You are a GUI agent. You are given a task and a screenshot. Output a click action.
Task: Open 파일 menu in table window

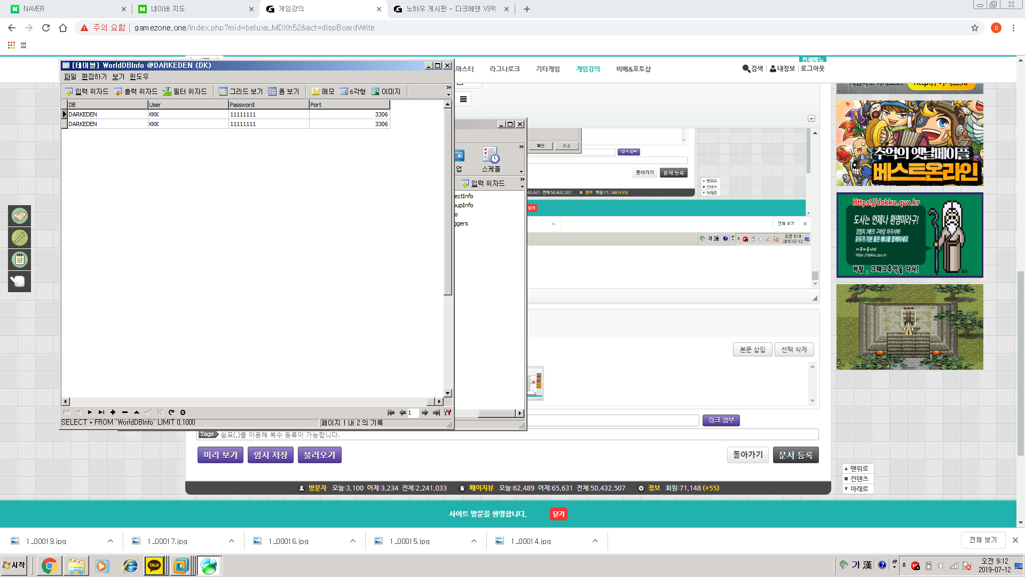click(x=70, y=77)
